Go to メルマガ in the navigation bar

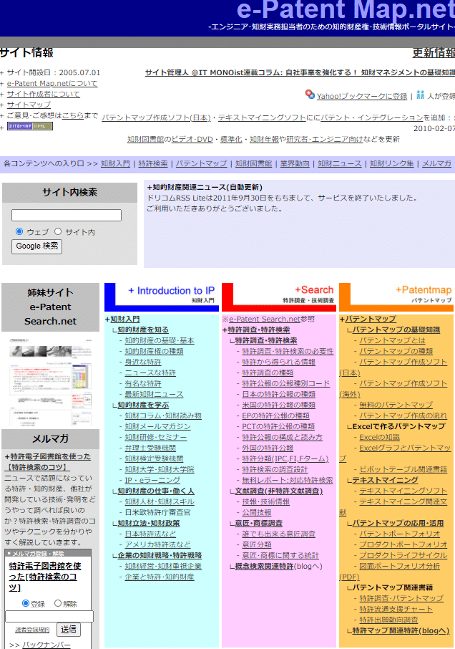[x=436, y=163]
